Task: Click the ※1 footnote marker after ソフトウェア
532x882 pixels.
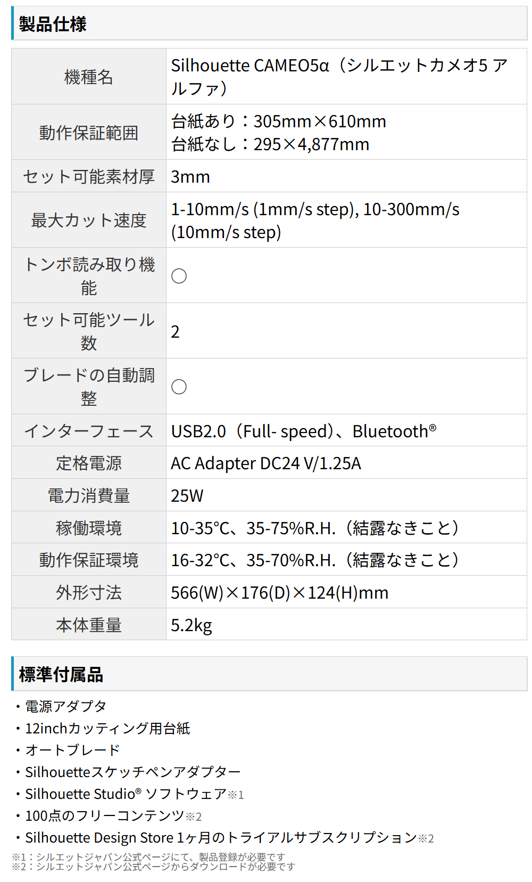Action: 236,795
